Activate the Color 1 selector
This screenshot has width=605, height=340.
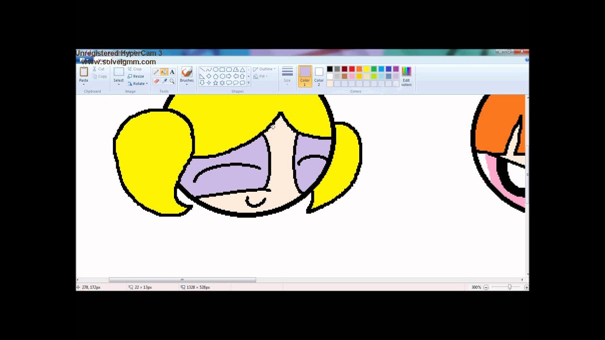coord(305,76)
